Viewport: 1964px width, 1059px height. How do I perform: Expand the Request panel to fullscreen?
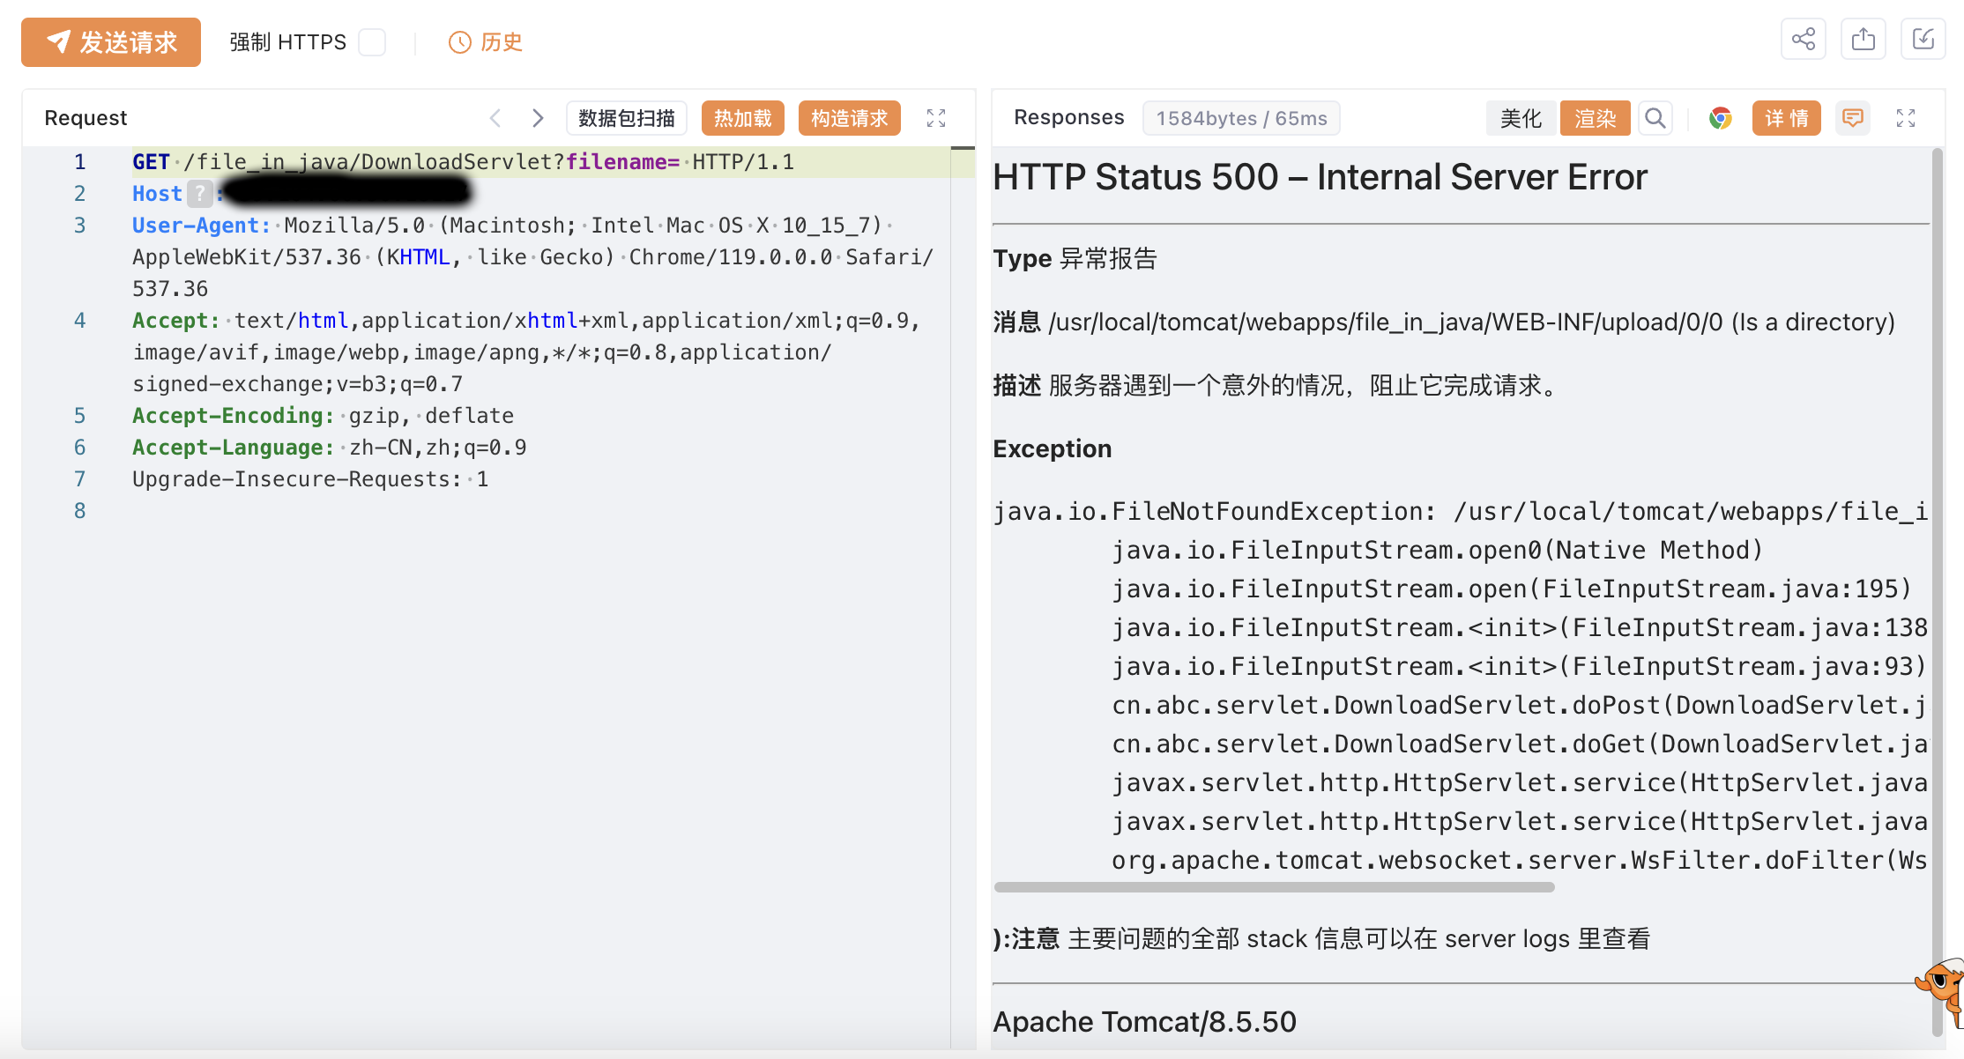click(x=936, y=118)
